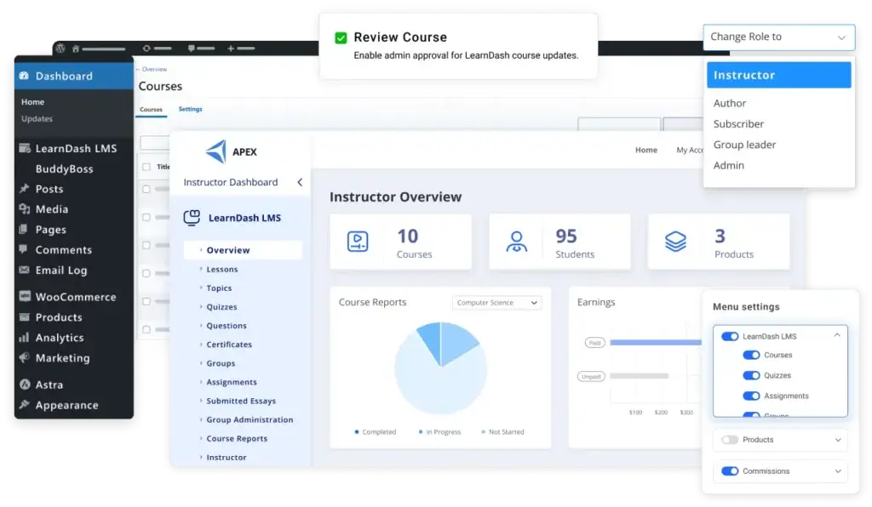The height and width of the screenshot is (507, 872).
Task: Collapse the Instructor Dashboard sidebar arrow
Action: click(300, 182)
